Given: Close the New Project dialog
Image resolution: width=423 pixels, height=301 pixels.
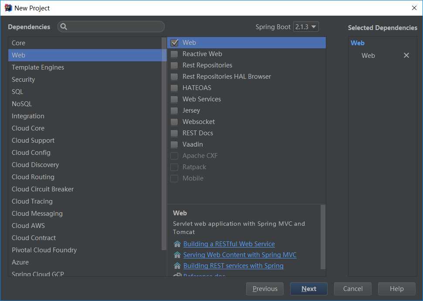Looking at the screenshot, I should click(414, 8).
